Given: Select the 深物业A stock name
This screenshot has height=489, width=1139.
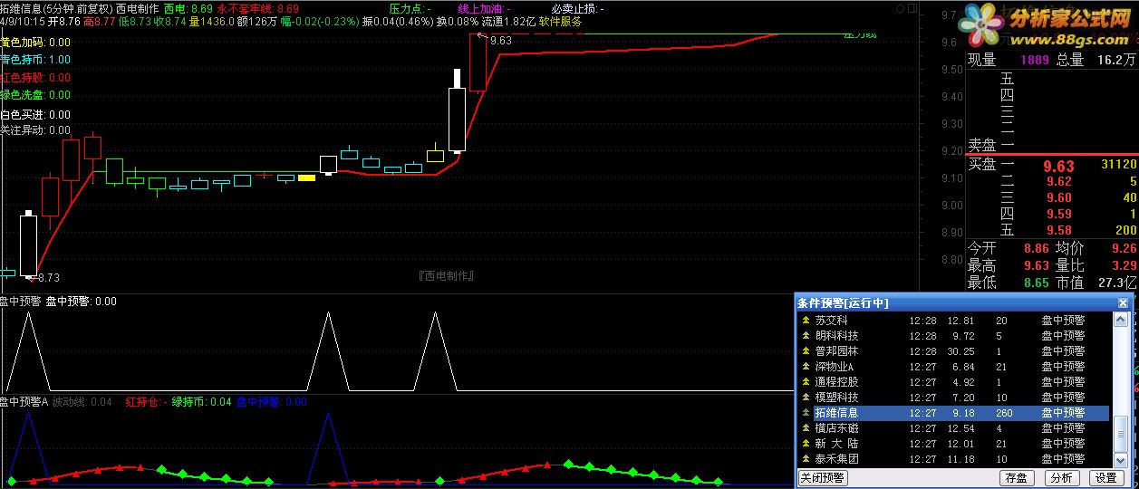Looking at the screenshot, I should click(x=834, y=366).
